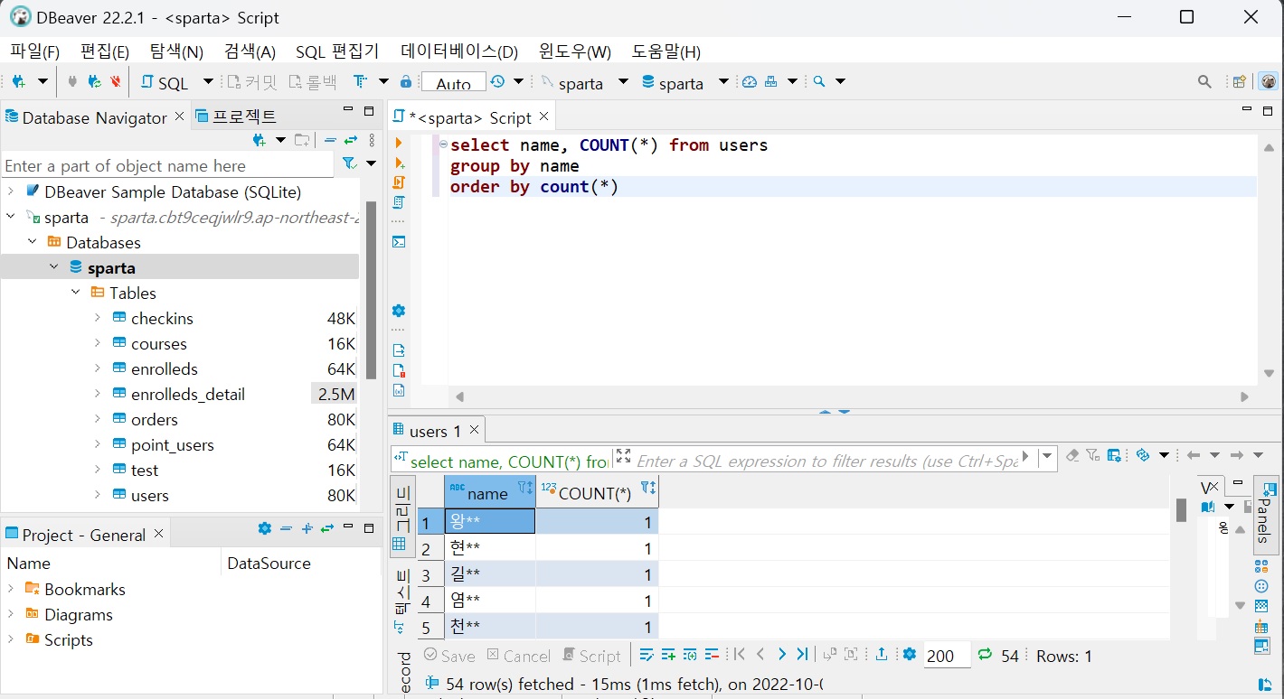Open the 편집(E) menu
1284x699 pixels.
[x=104, y=51]
